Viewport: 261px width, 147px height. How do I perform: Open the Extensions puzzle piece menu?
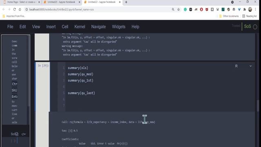click(245, 9)
